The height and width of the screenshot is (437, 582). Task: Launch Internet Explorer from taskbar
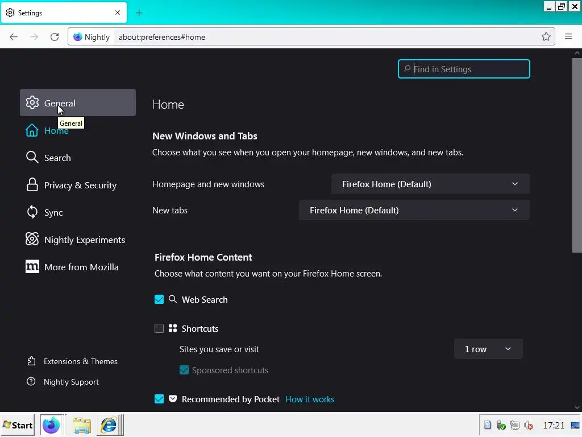[109, 426]
